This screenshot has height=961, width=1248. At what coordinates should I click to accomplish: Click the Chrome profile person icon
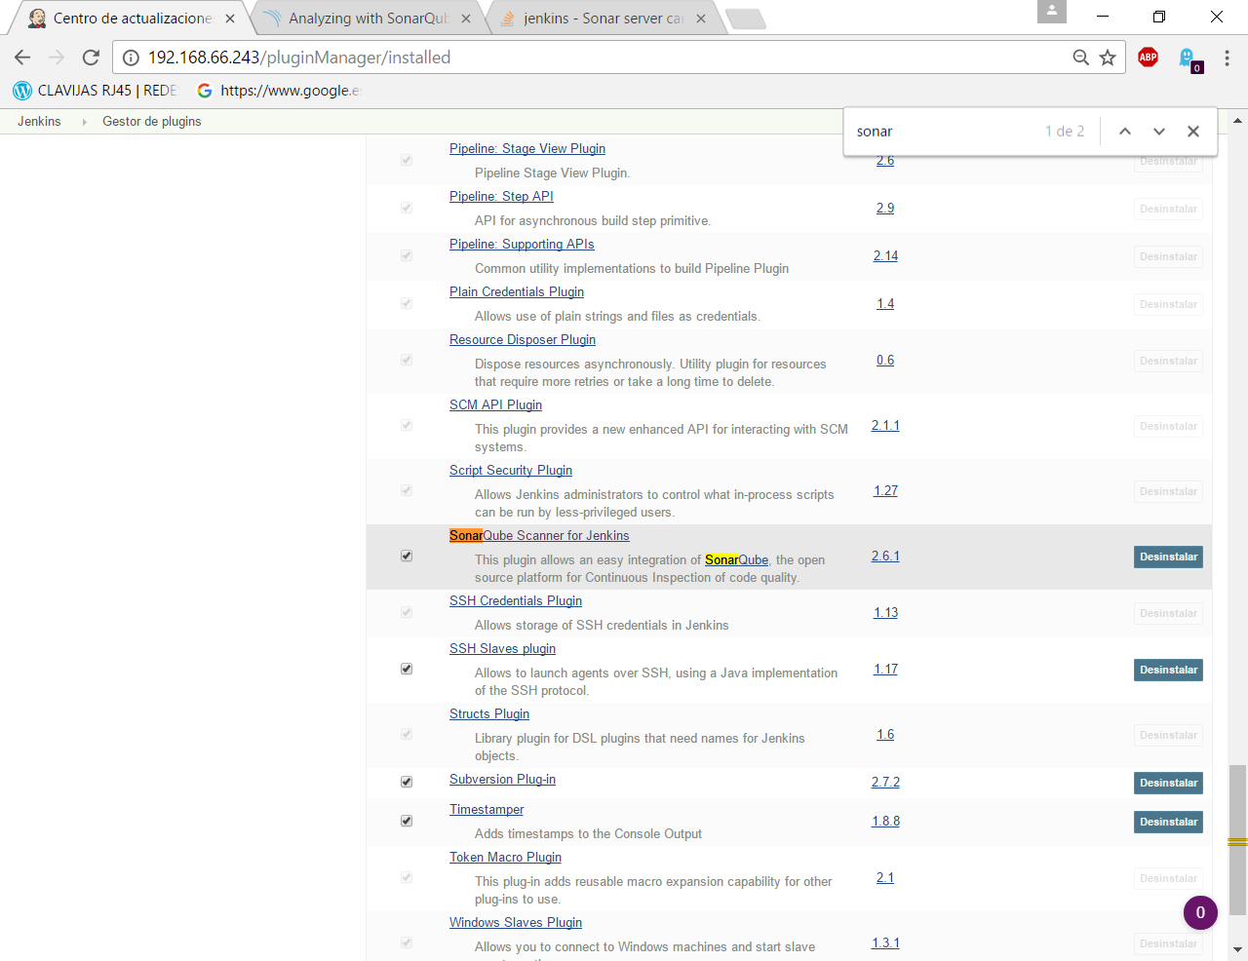1052,12
